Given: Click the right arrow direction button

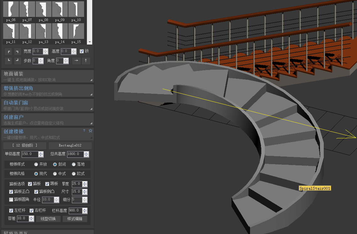Looking at the screenshot, I should point(77,61).
